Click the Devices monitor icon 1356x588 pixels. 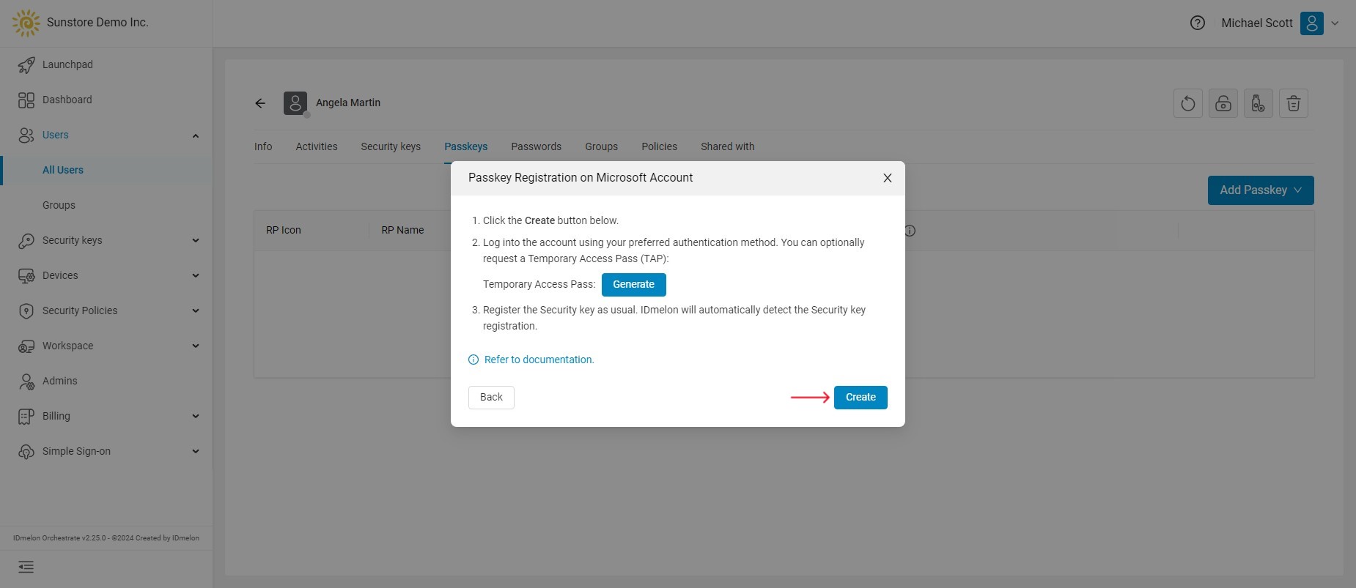26,276
